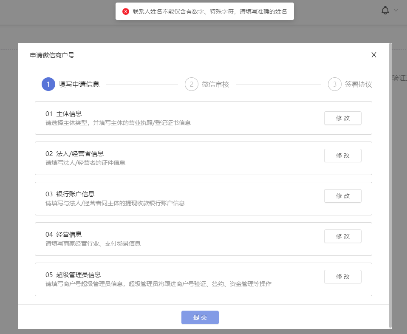Select step 3 circle 签署协议
The height and width of the screenshot is (334, 407).
click(335, 84)
